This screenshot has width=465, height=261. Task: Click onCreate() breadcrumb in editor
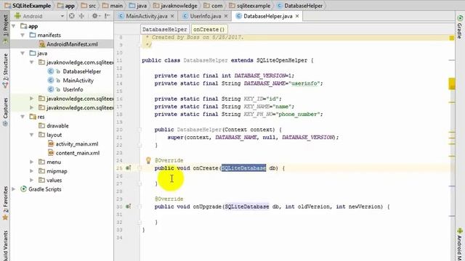[x=209, y=29]
